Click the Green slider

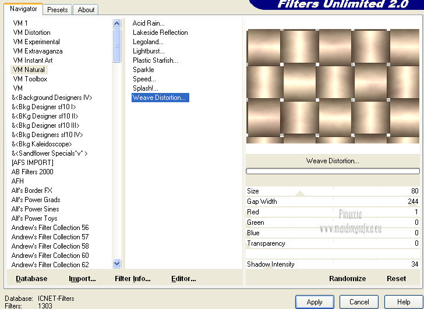pos(333,222)
